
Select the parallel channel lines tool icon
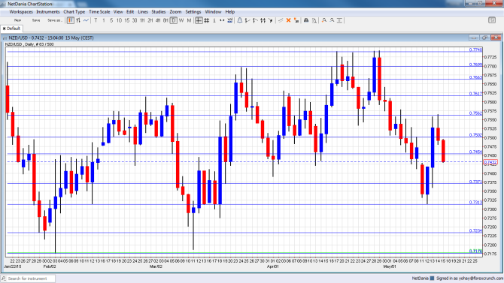click(x=263, y=20)
